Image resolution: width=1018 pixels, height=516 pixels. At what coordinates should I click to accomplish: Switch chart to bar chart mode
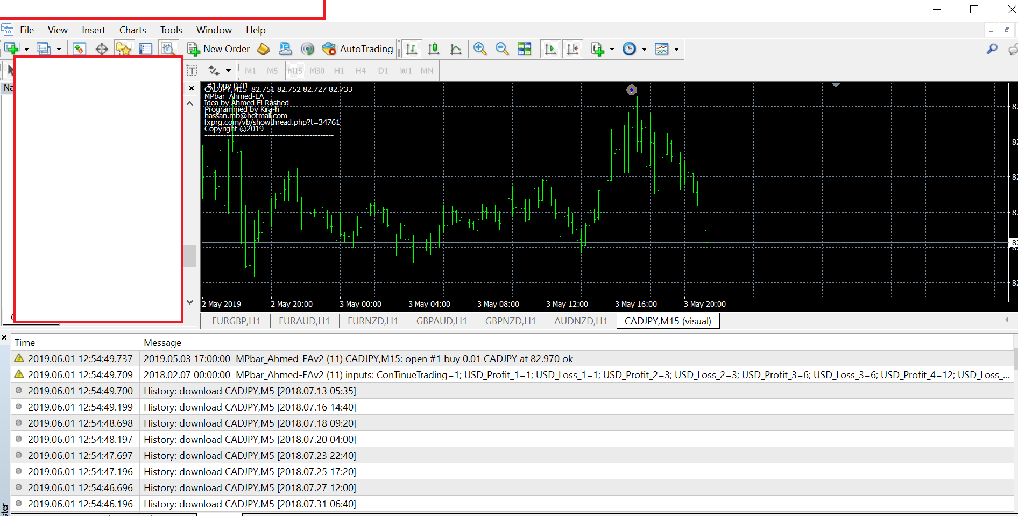point(412,49)
